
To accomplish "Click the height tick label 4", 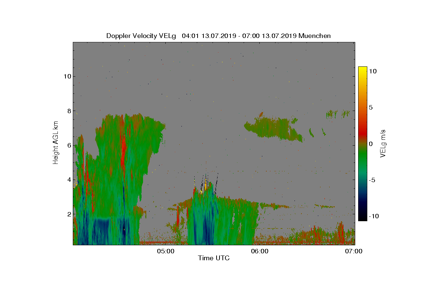I will tap(68, 180).
